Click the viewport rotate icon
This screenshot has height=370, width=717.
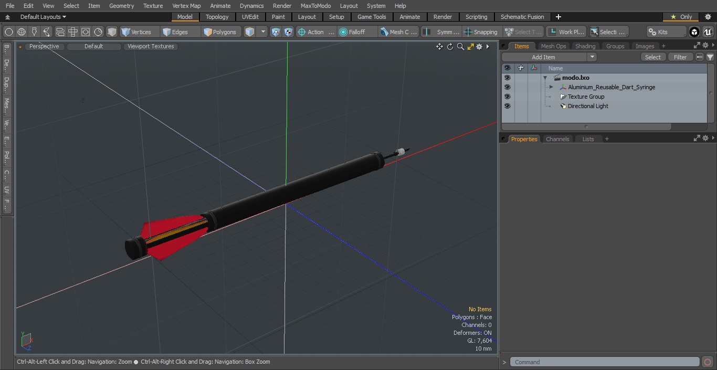pos(450,47)
